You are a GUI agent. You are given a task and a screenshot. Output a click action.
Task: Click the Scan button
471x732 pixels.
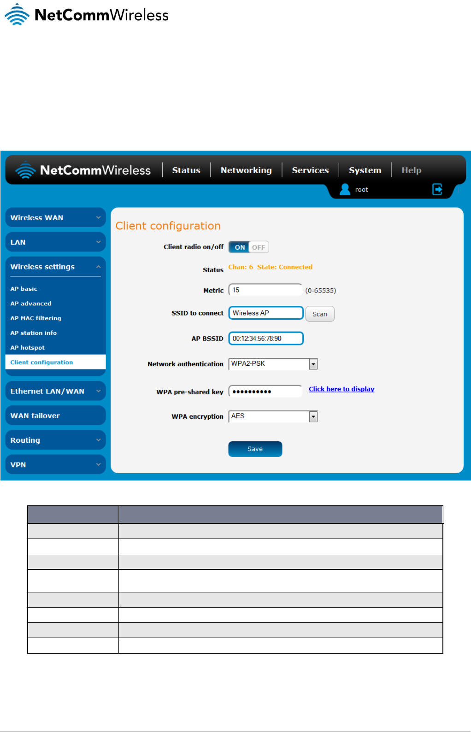tap(320, 314)
